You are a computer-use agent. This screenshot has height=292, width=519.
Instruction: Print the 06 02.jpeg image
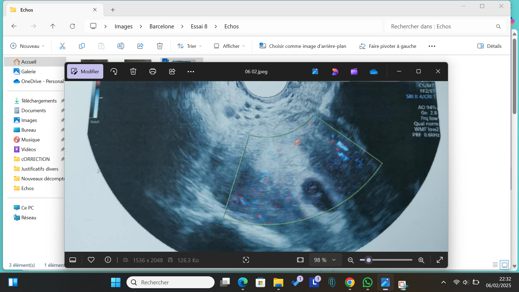[x=153, y=71]
